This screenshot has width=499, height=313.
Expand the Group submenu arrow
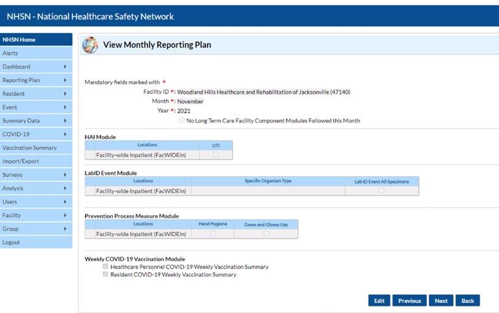point(65,229)
